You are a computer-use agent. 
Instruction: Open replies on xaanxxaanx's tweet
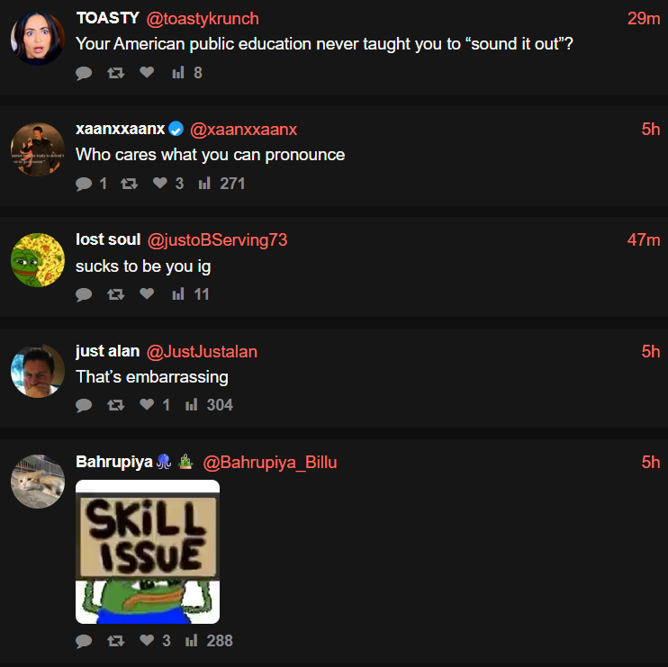coord(84,184)
